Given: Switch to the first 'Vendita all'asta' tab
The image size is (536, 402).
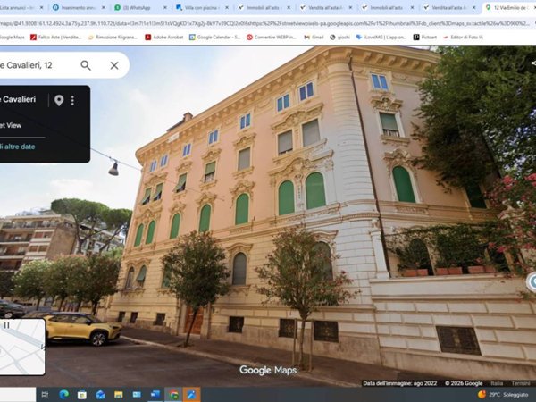Looking at the screenshot, I should pyautogui.click(x=325, y=7).
